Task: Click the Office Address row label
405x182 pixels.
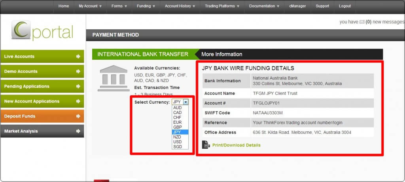Action: 220,133
